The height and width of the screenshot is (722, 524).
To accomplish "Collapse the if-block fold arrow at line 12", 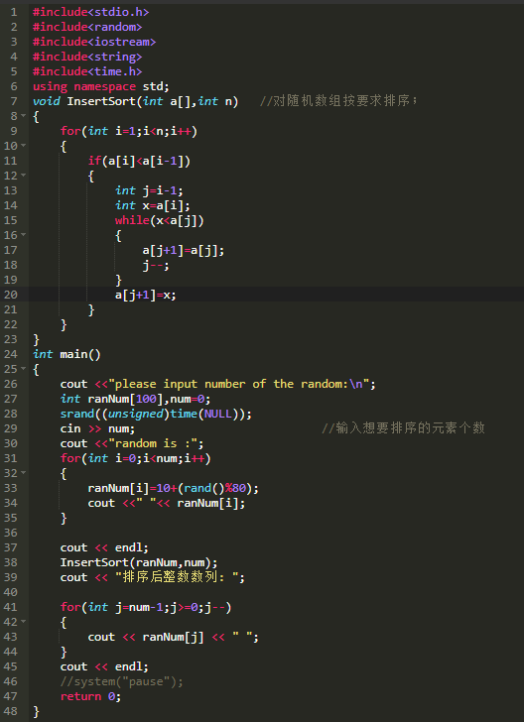I will tap(23, 176).
